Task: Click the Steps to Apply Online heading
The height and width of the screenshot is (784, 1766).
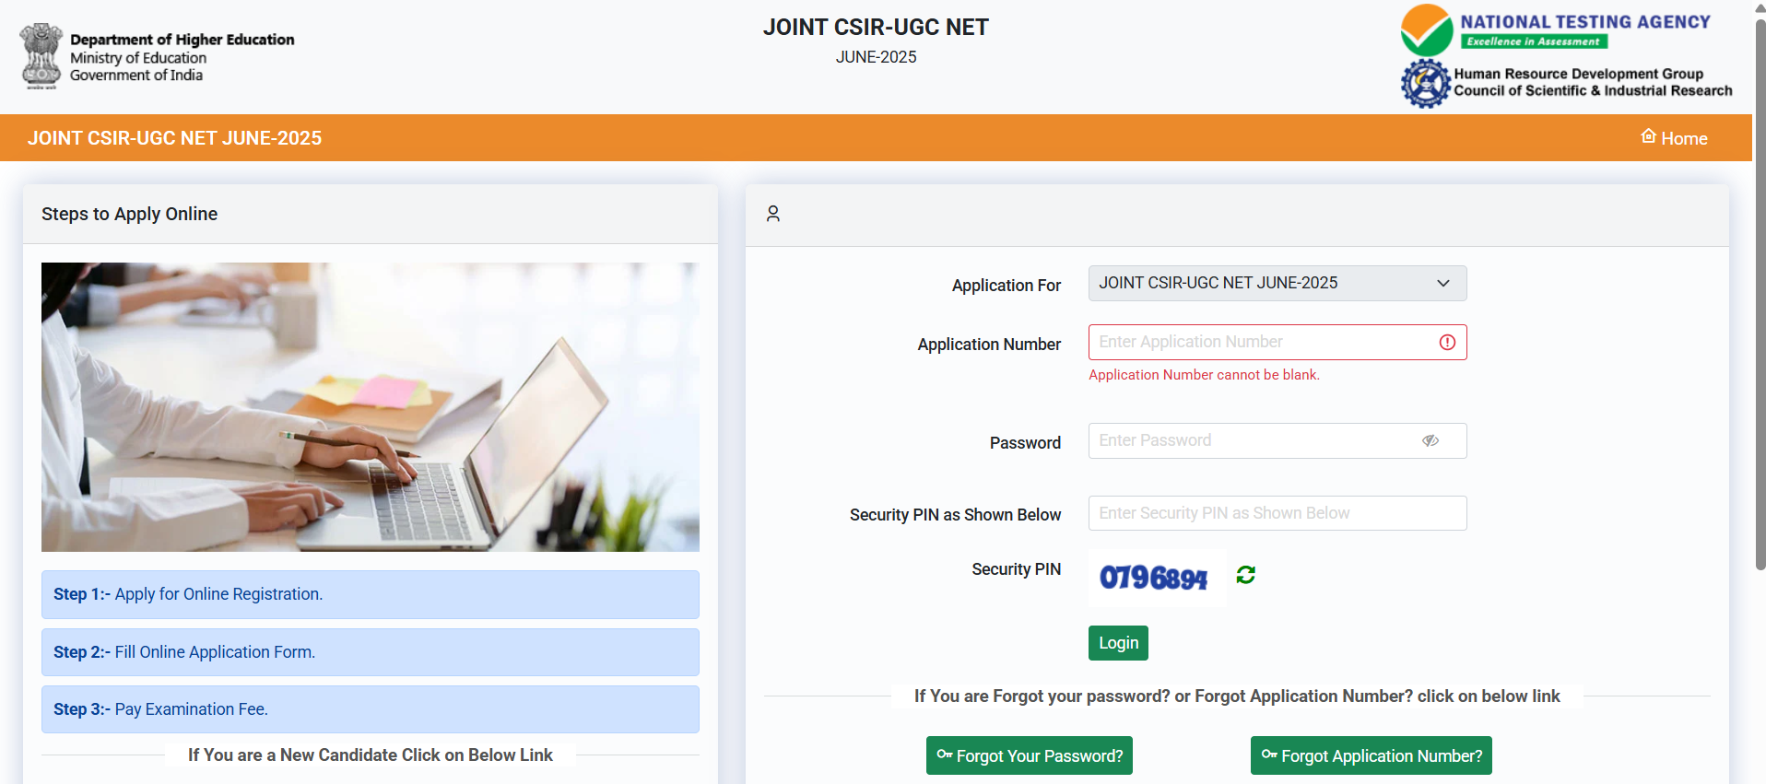Action: click(x=130, y=214)
